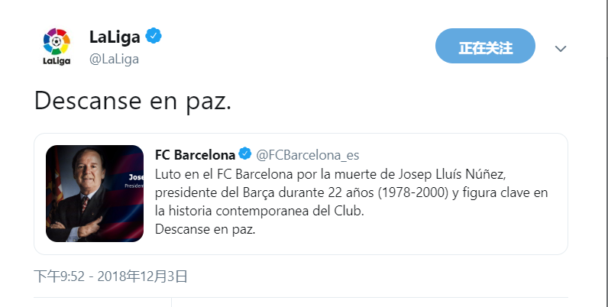
Task: Open the LaLiga display name link
Action: (x=115, y=37)
